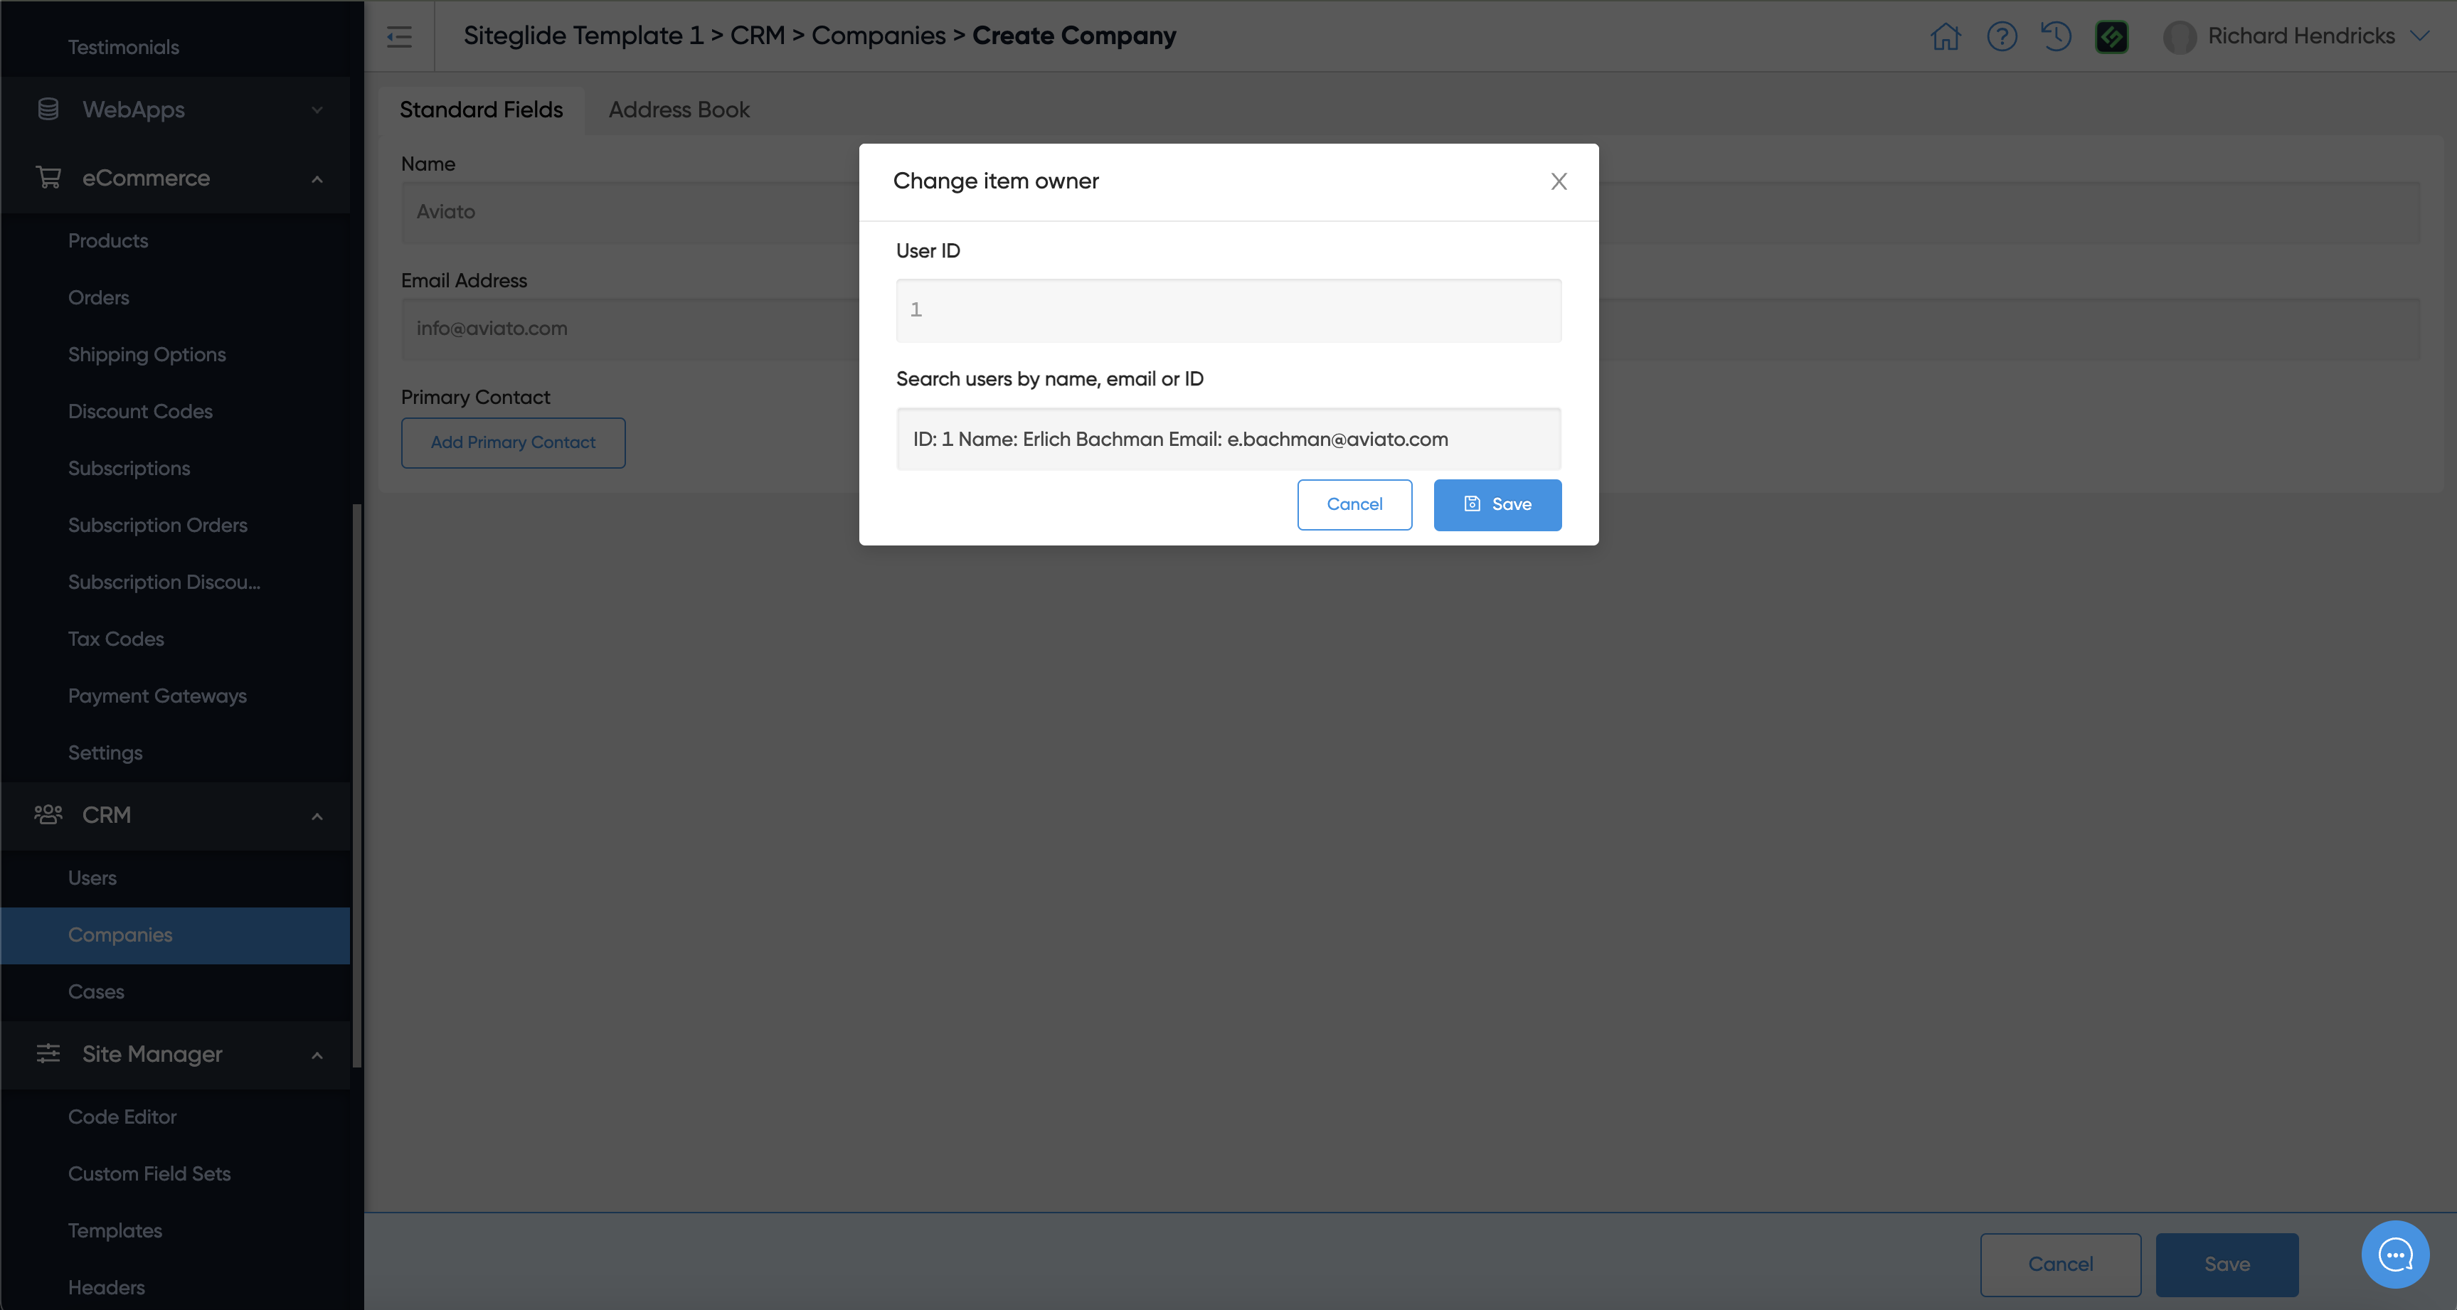Click the green Siteglide logo icon
Image resolution: width=2457 pixels, height=1310 pixels.
(x=2112, y=36)
